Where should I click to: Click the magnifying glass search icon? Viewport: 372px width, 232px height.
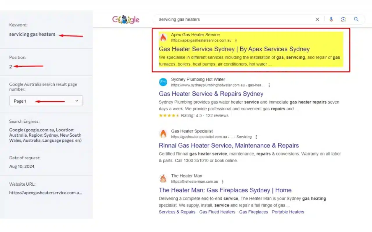pyautogui.click(x=356, y=19)
